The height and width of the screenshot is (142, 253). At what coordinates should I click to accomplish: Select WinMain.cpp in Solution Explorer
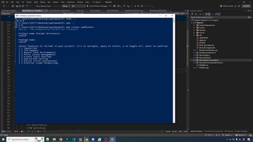[x=204, y=67]
